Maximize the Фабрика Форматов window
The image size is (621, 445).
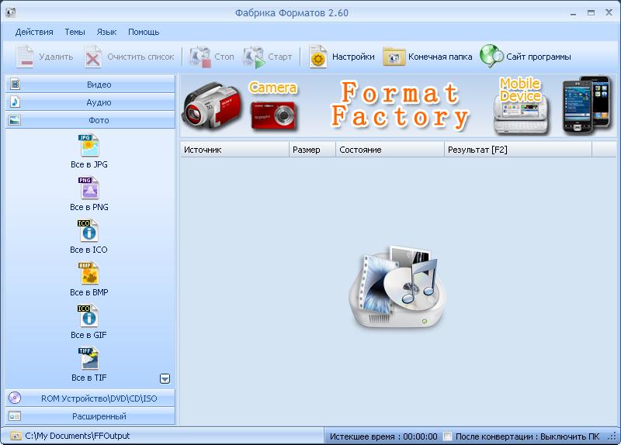point(591,13)
